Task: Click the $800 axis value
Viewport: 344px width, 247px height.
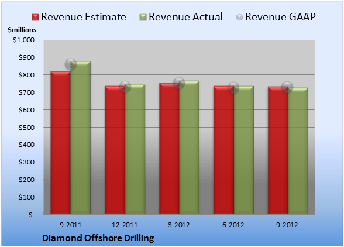Action: pyautogui.click(x=26, y=75)
